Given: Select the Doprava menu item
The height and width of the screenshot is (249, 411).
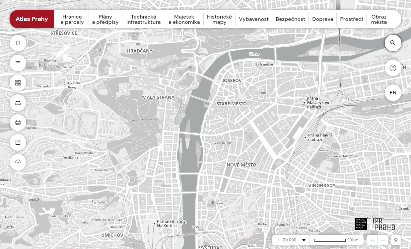Looking at the screenshot, I should 322,19.
